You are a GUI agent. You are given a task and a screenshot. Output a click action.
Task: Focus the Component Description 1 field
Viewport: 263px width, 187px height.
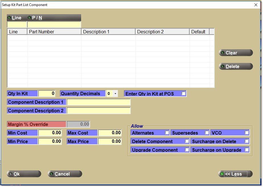click(x=98, y=102)
